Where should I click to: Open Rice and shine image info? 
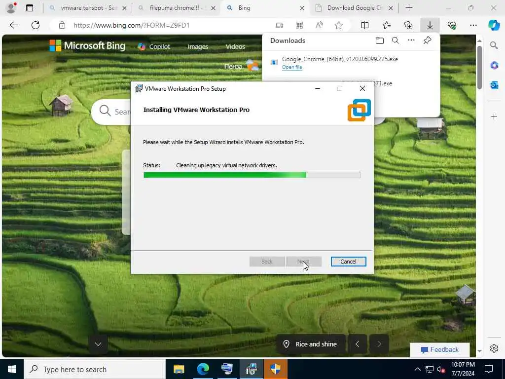point(311,344)
